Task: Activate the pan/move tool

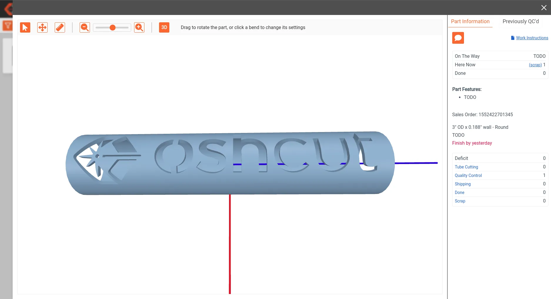Action: click(42, 27)
